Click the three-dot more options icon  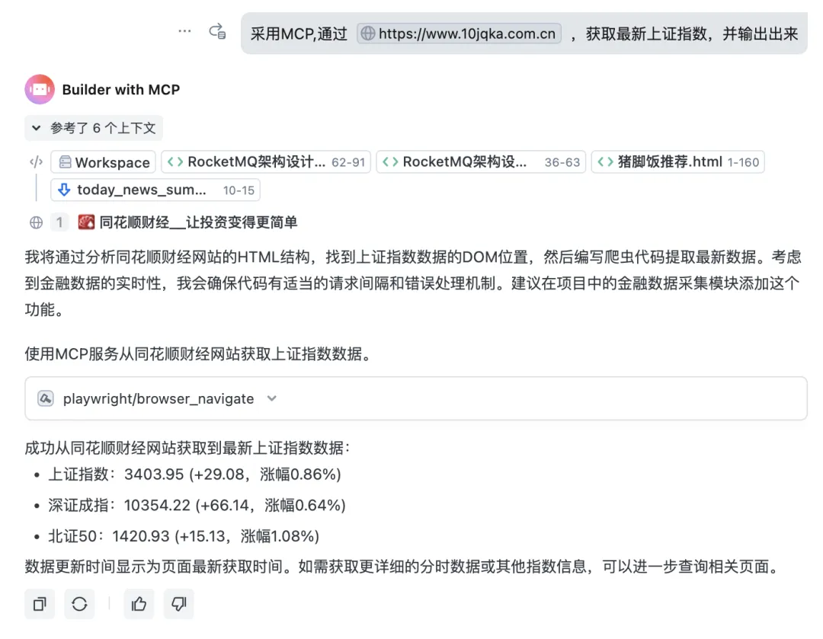point(184,31)
